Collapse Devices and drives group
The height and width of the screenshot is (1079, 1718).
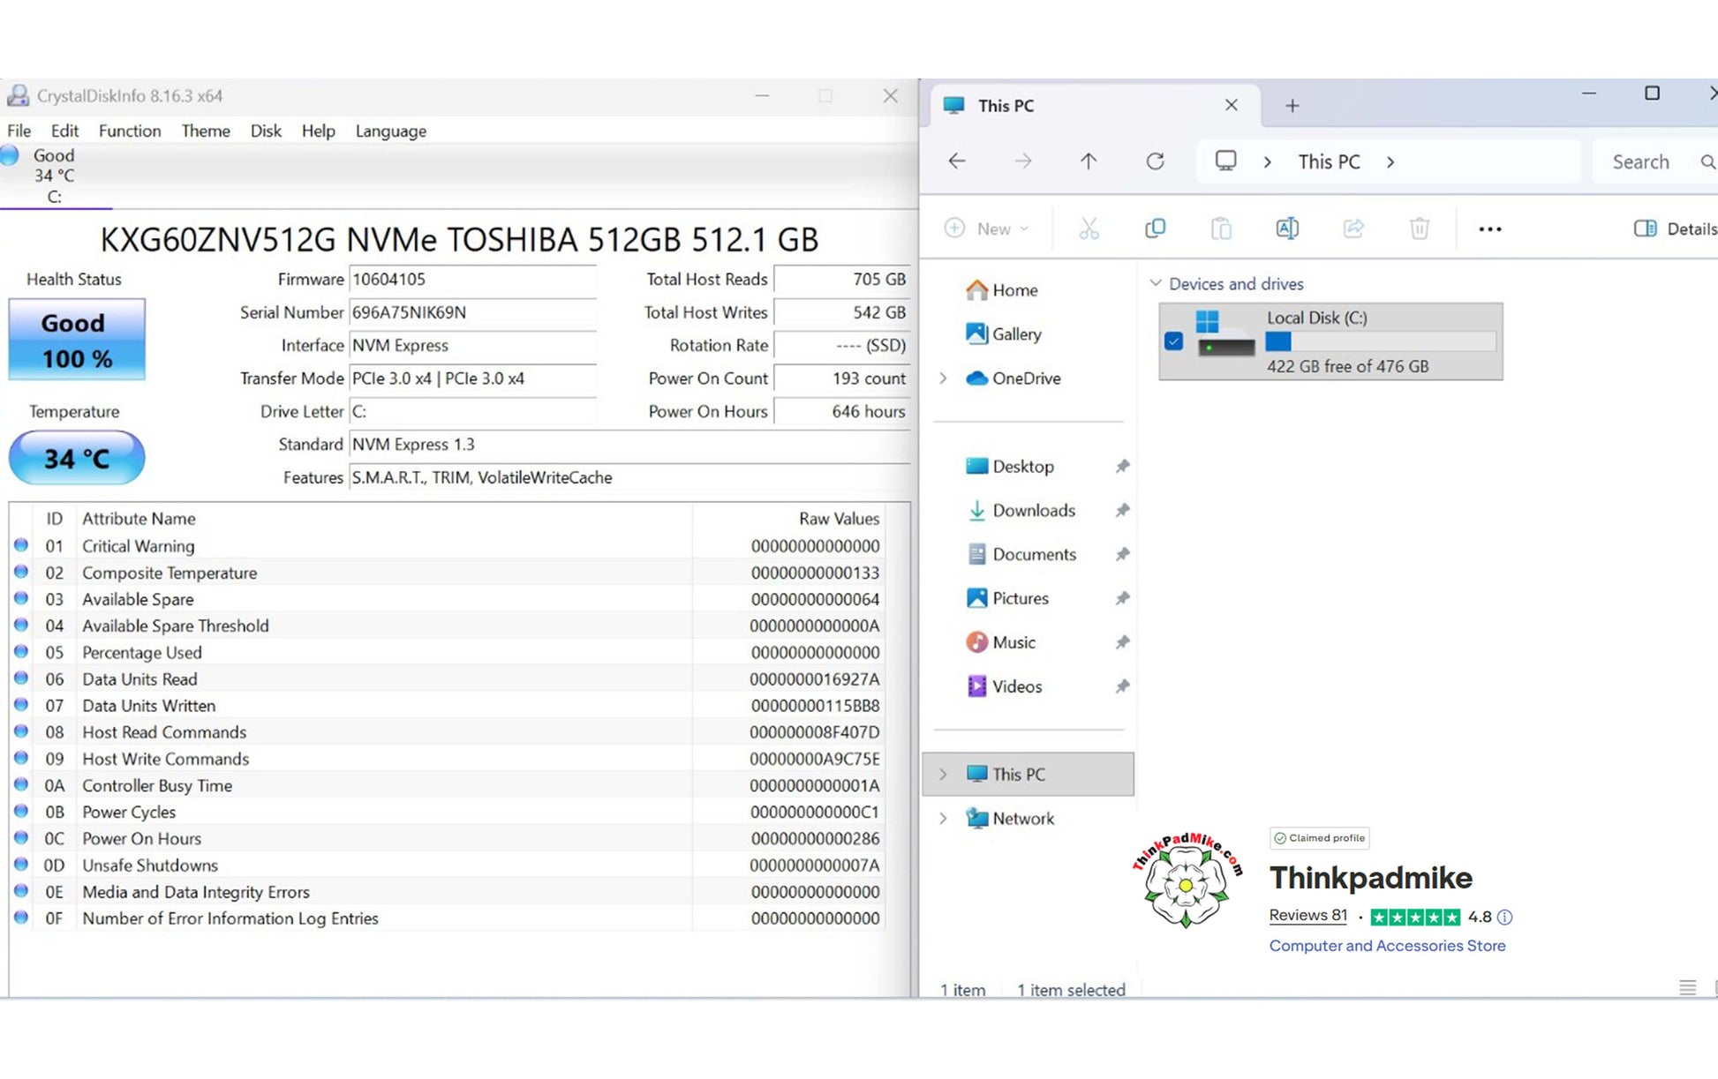pyautogui.click(x=1155, y=283)
